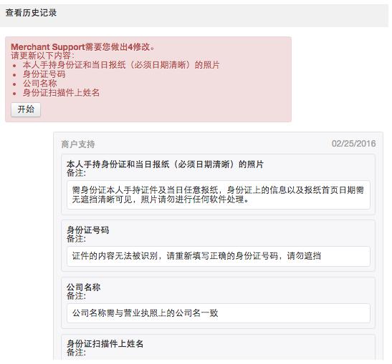Screen dimensions: 392x364
Task: Click black heading 公司名称 in history panel
Action: (84, 287)
